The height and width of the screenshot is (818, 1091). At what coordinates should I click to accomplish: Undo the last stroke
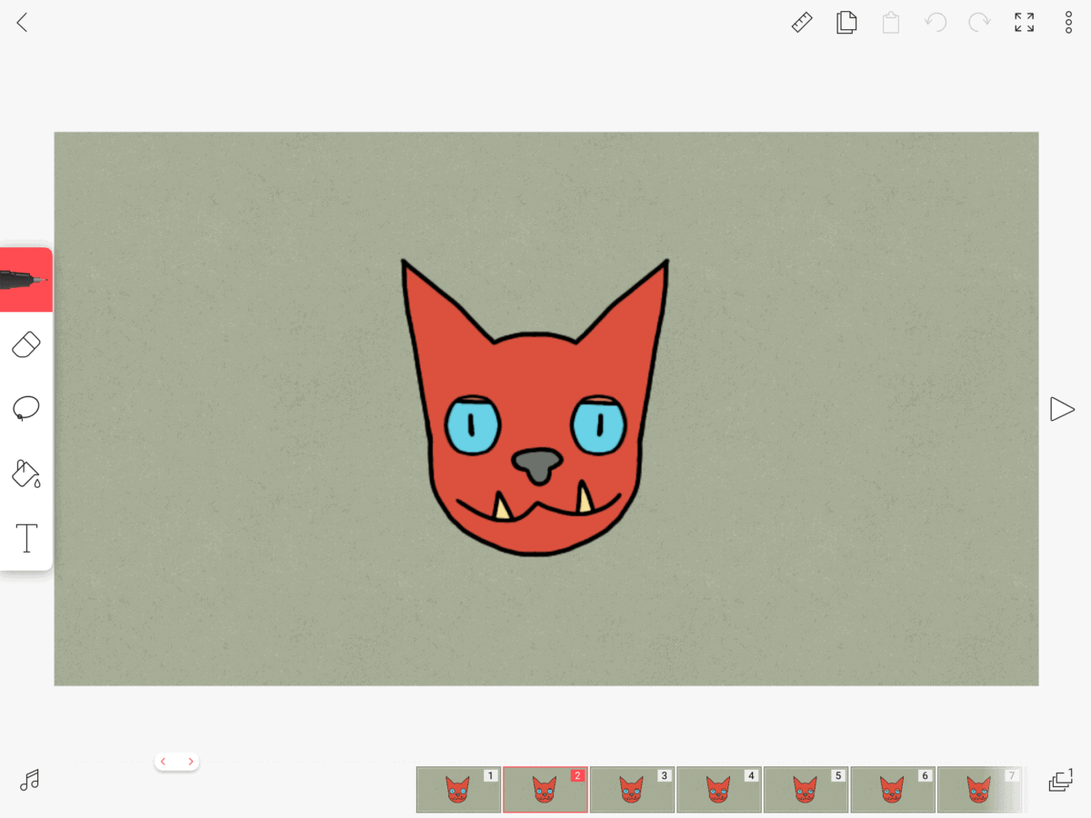tap(936, 23)
